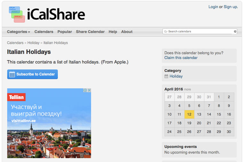
Task: Click the Holiday category link
Action: tap(176, 76)
